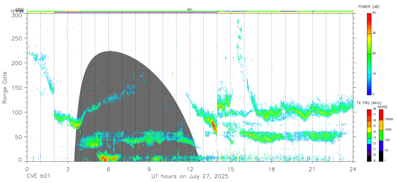Pick the green 100 segment of NOISE bar
Screen dimensions: 397x183
pos(381,136)
